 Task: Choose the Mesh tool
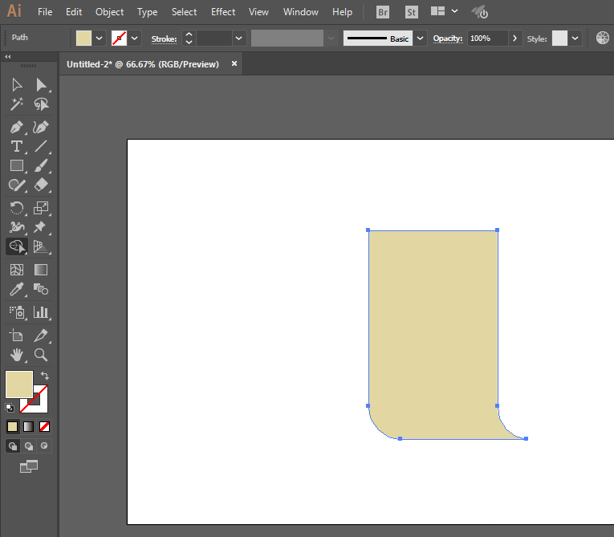click(x=17, y=270)
